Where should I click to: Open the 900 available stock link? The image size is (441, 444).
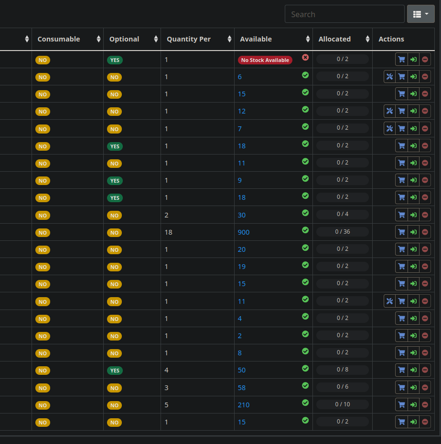pos(243,232)
